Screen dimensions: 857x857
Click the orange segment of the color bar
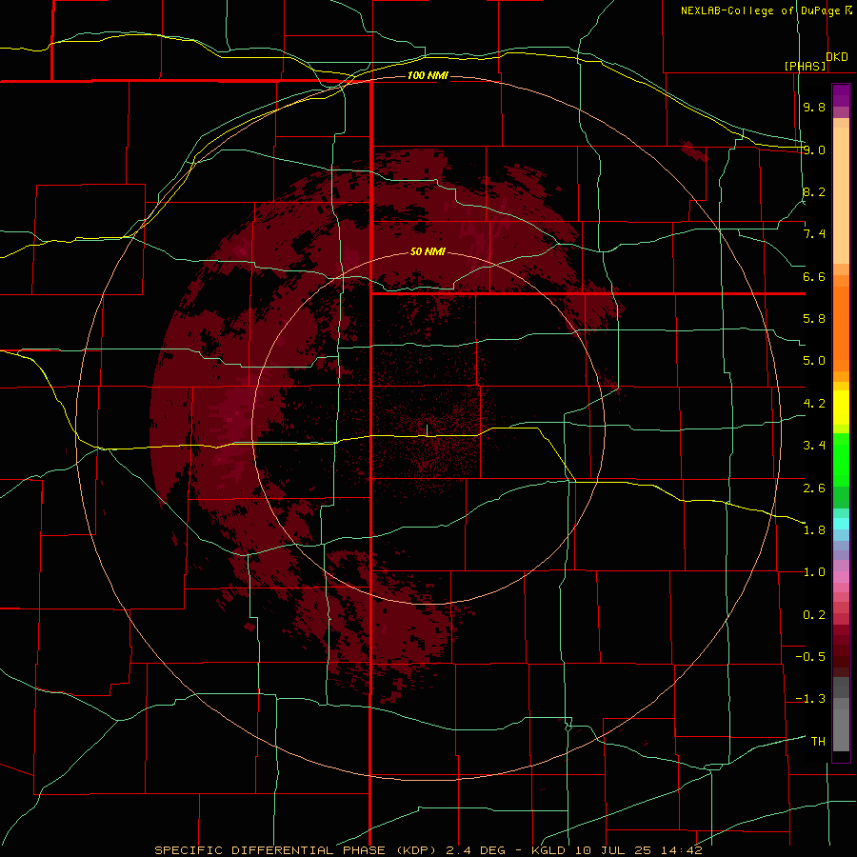(x=841, y=329)
